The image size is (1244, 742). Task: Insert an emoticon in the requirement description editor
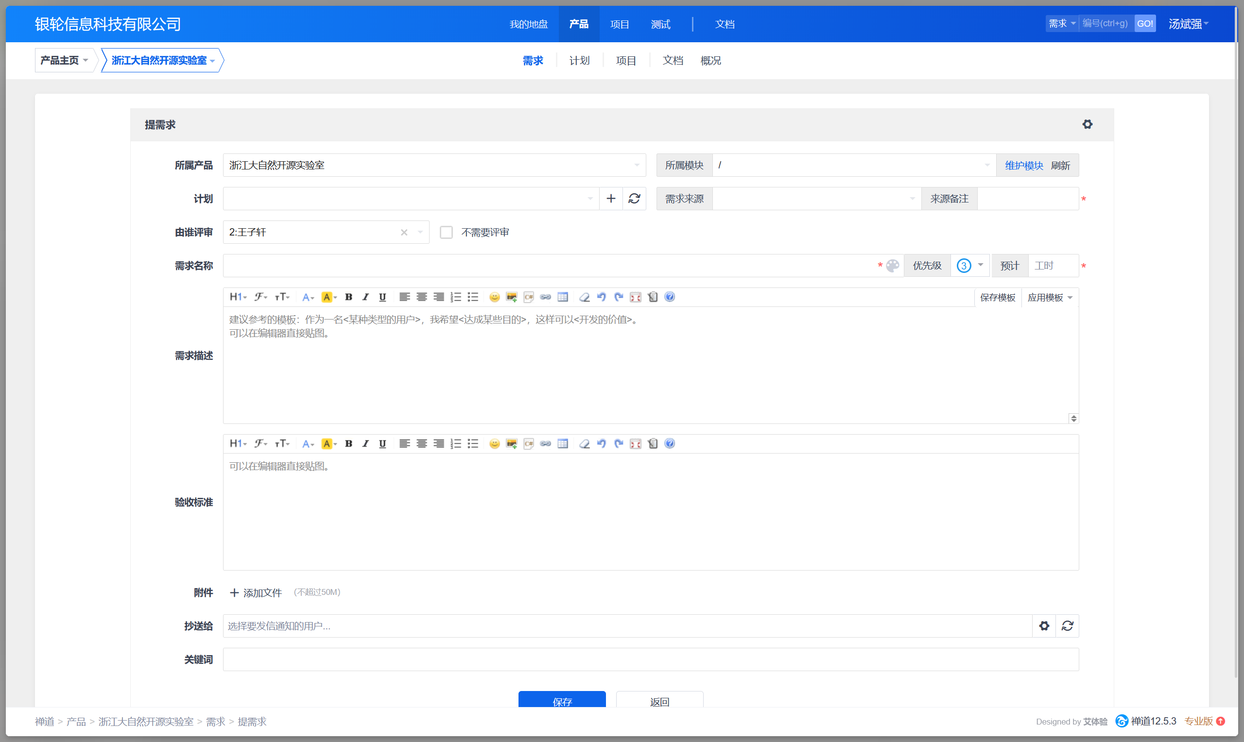pos(494,297)
